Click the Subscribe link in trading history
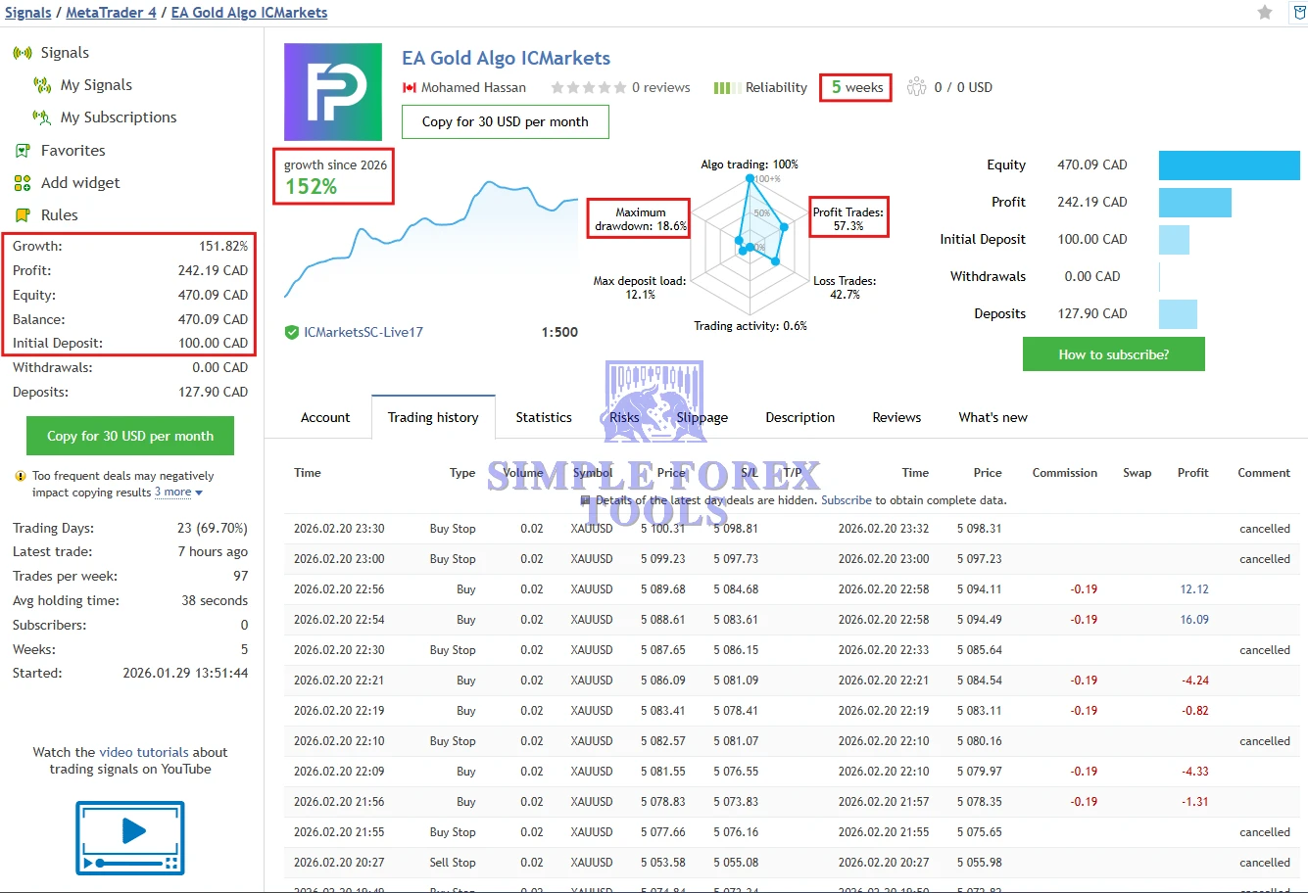Screen dimensions: 1308x893 [848, 499]
